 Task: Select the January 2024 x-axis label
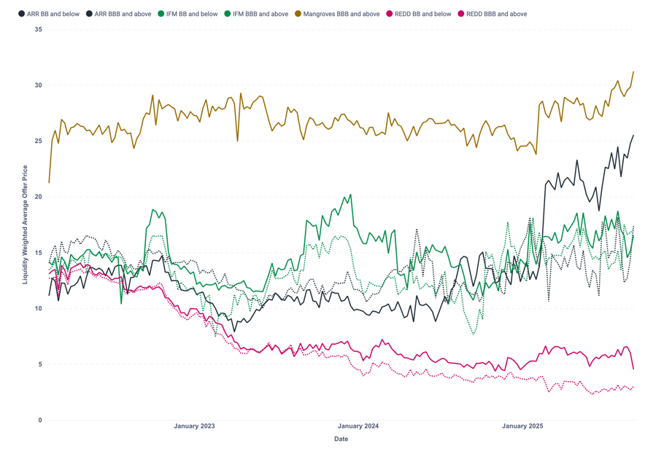(x=358, y=426)
